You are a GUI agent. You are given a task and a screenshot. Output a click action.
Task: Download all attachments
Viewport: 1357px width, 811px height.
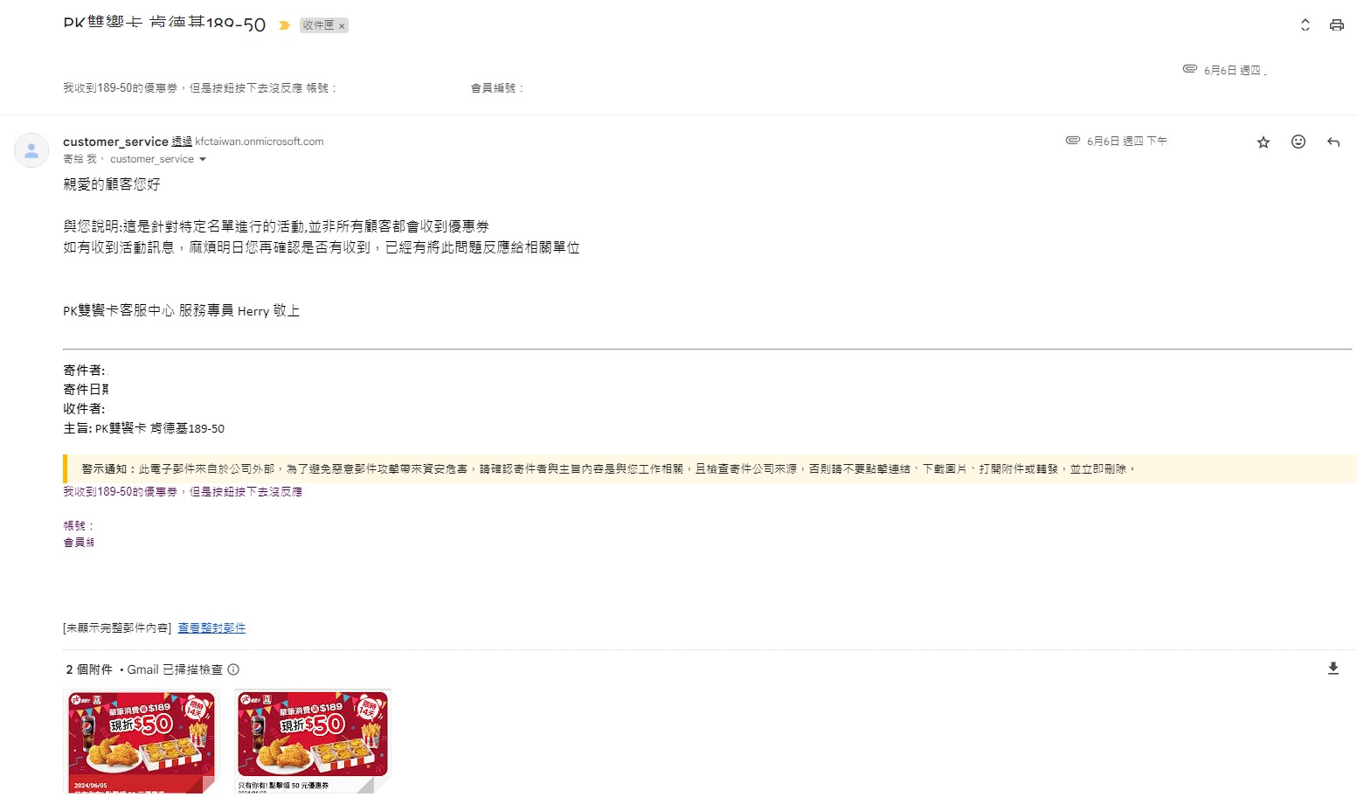point(1333,669)
